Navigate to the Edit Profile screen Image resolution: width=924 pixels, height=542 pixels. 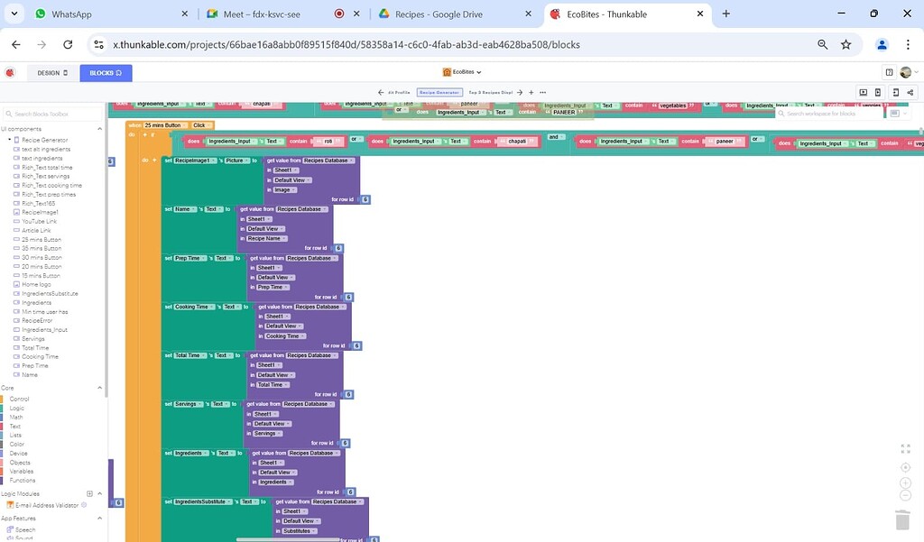[400, 92]
